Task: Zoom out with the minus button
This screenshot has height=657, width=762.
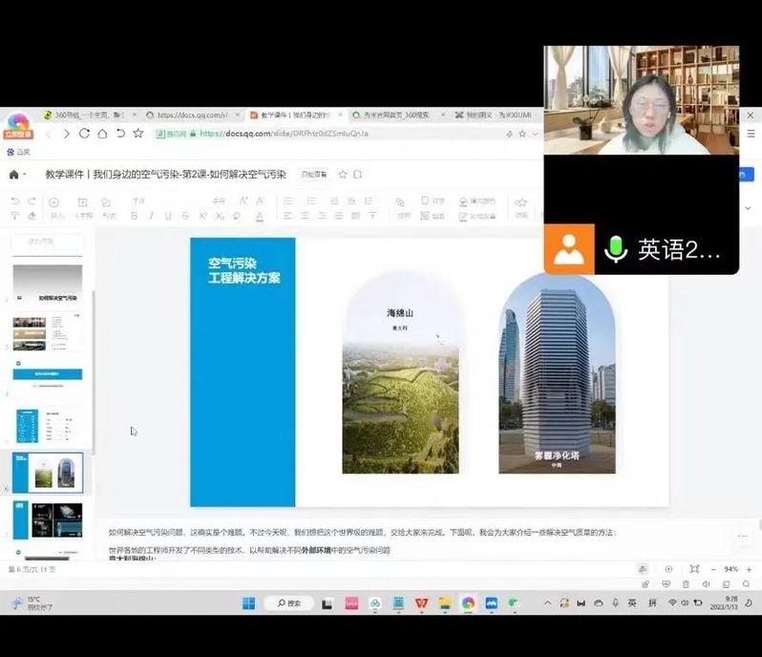Action: (713, 569)
